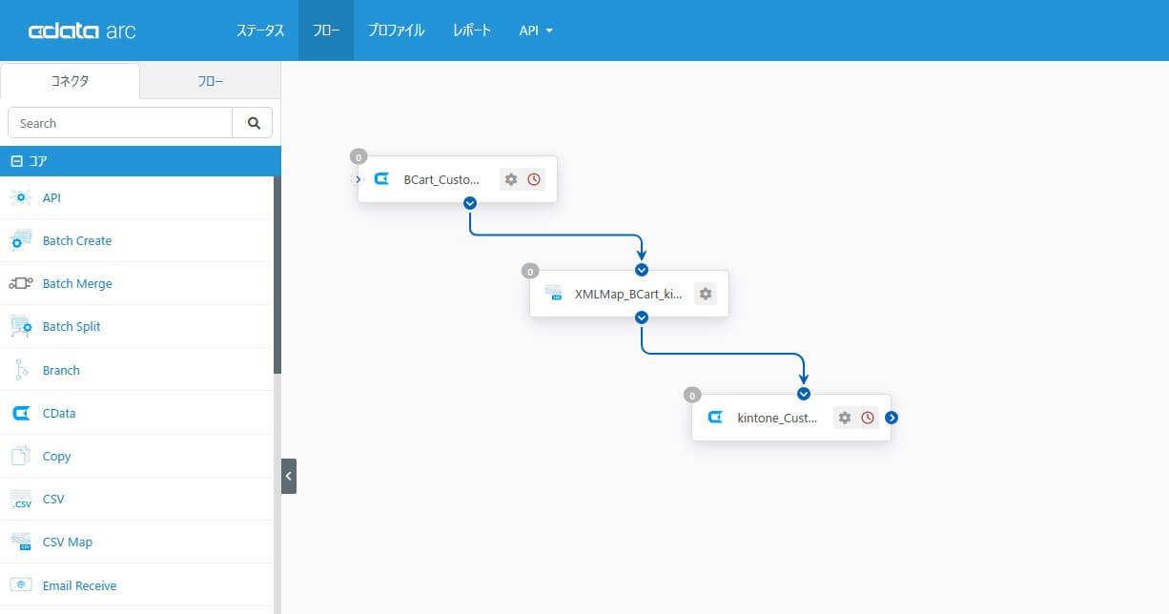Select the API connector icon
The height and width of the screenshot is (614, 1169).
pos(21,197)
